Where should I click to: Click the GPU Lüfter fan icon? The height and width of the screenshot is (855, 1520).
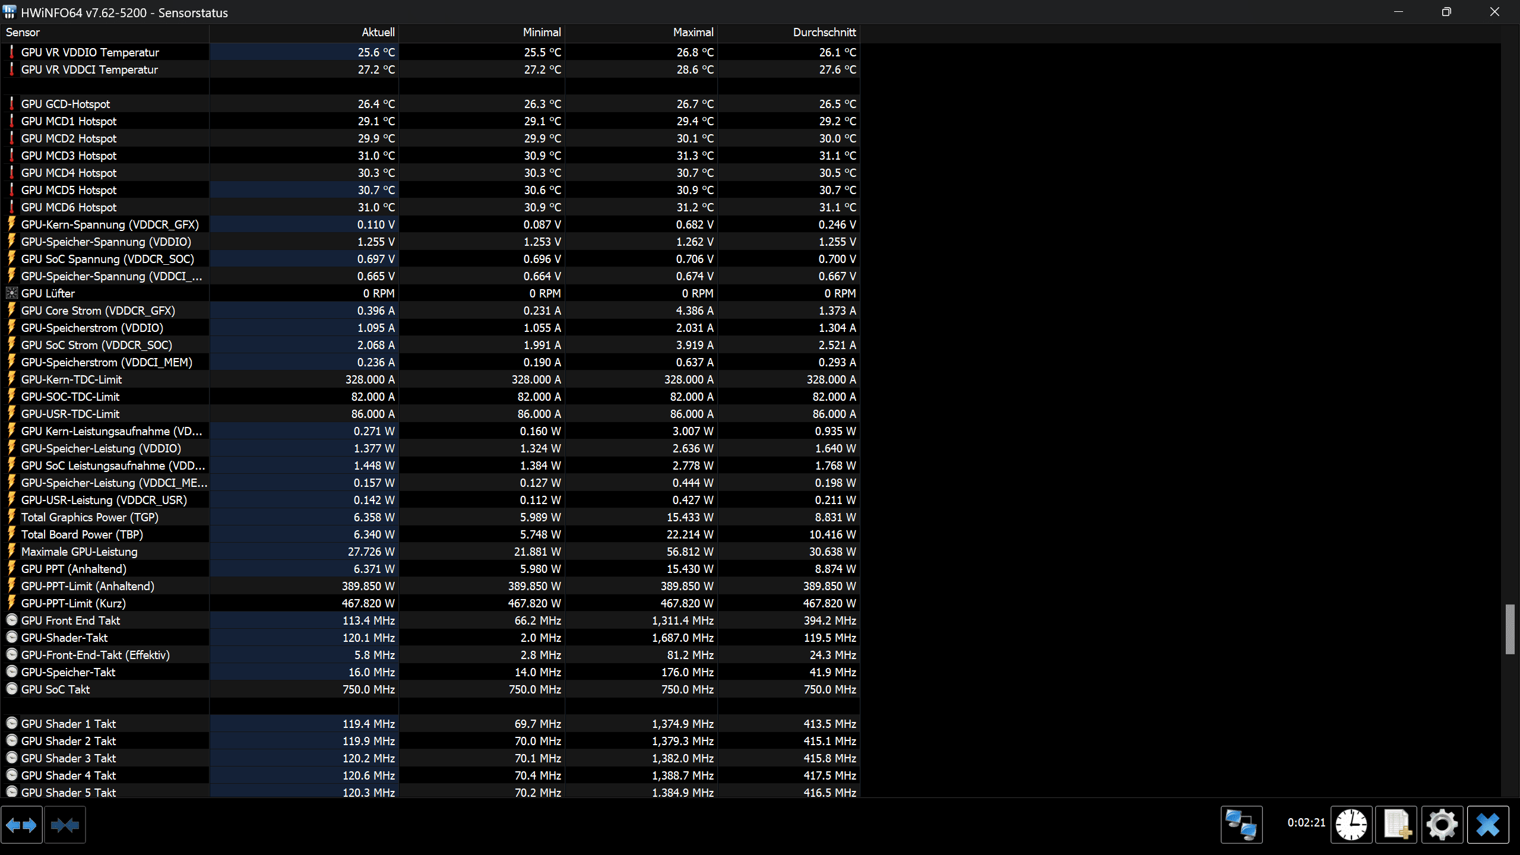pyautogui.click(x=11, y=293)
